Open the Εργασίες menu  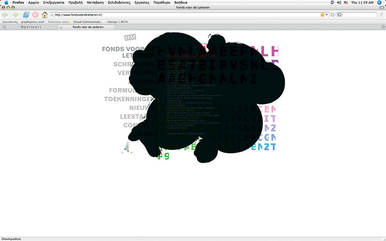tap(142, 2)
